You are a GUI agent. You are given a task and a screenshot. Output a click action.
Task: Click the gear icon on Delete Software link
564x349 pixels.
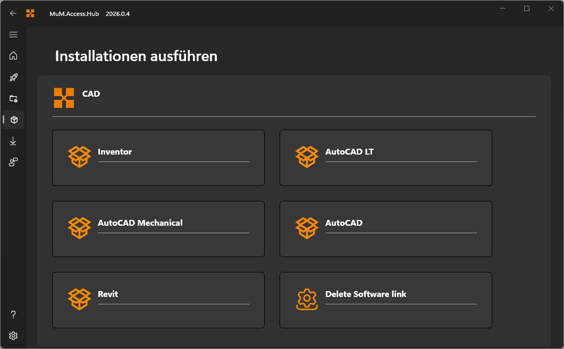307,299
